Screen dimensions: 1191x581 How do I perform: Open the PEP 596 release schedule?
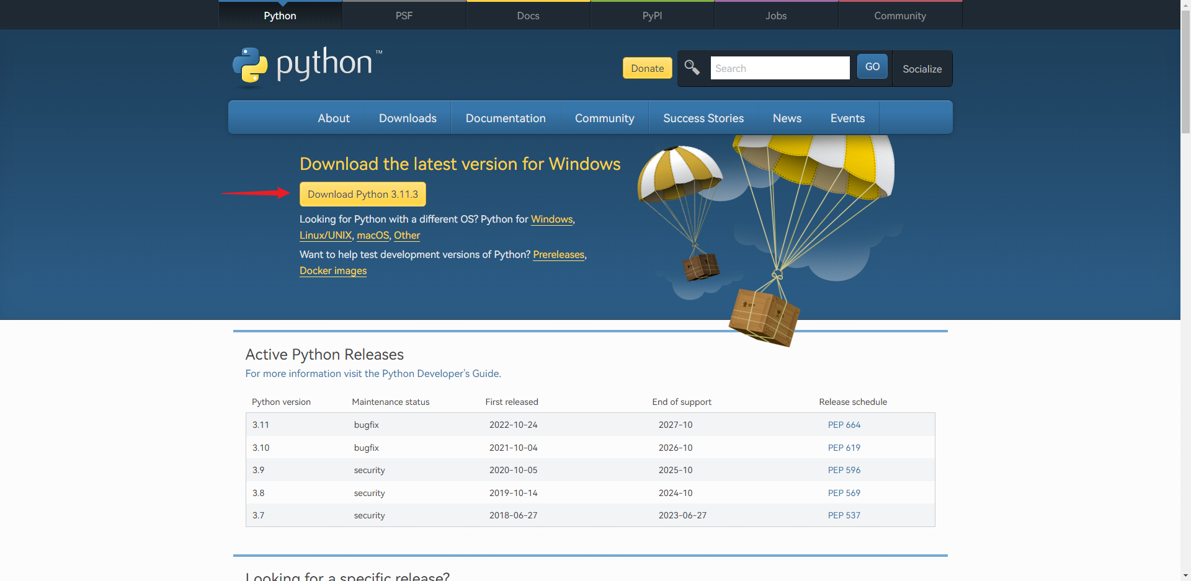click(x=844, y=470)
